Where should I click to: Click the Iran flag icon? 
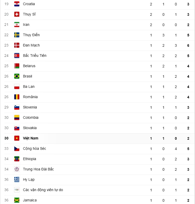coord(17,25)
